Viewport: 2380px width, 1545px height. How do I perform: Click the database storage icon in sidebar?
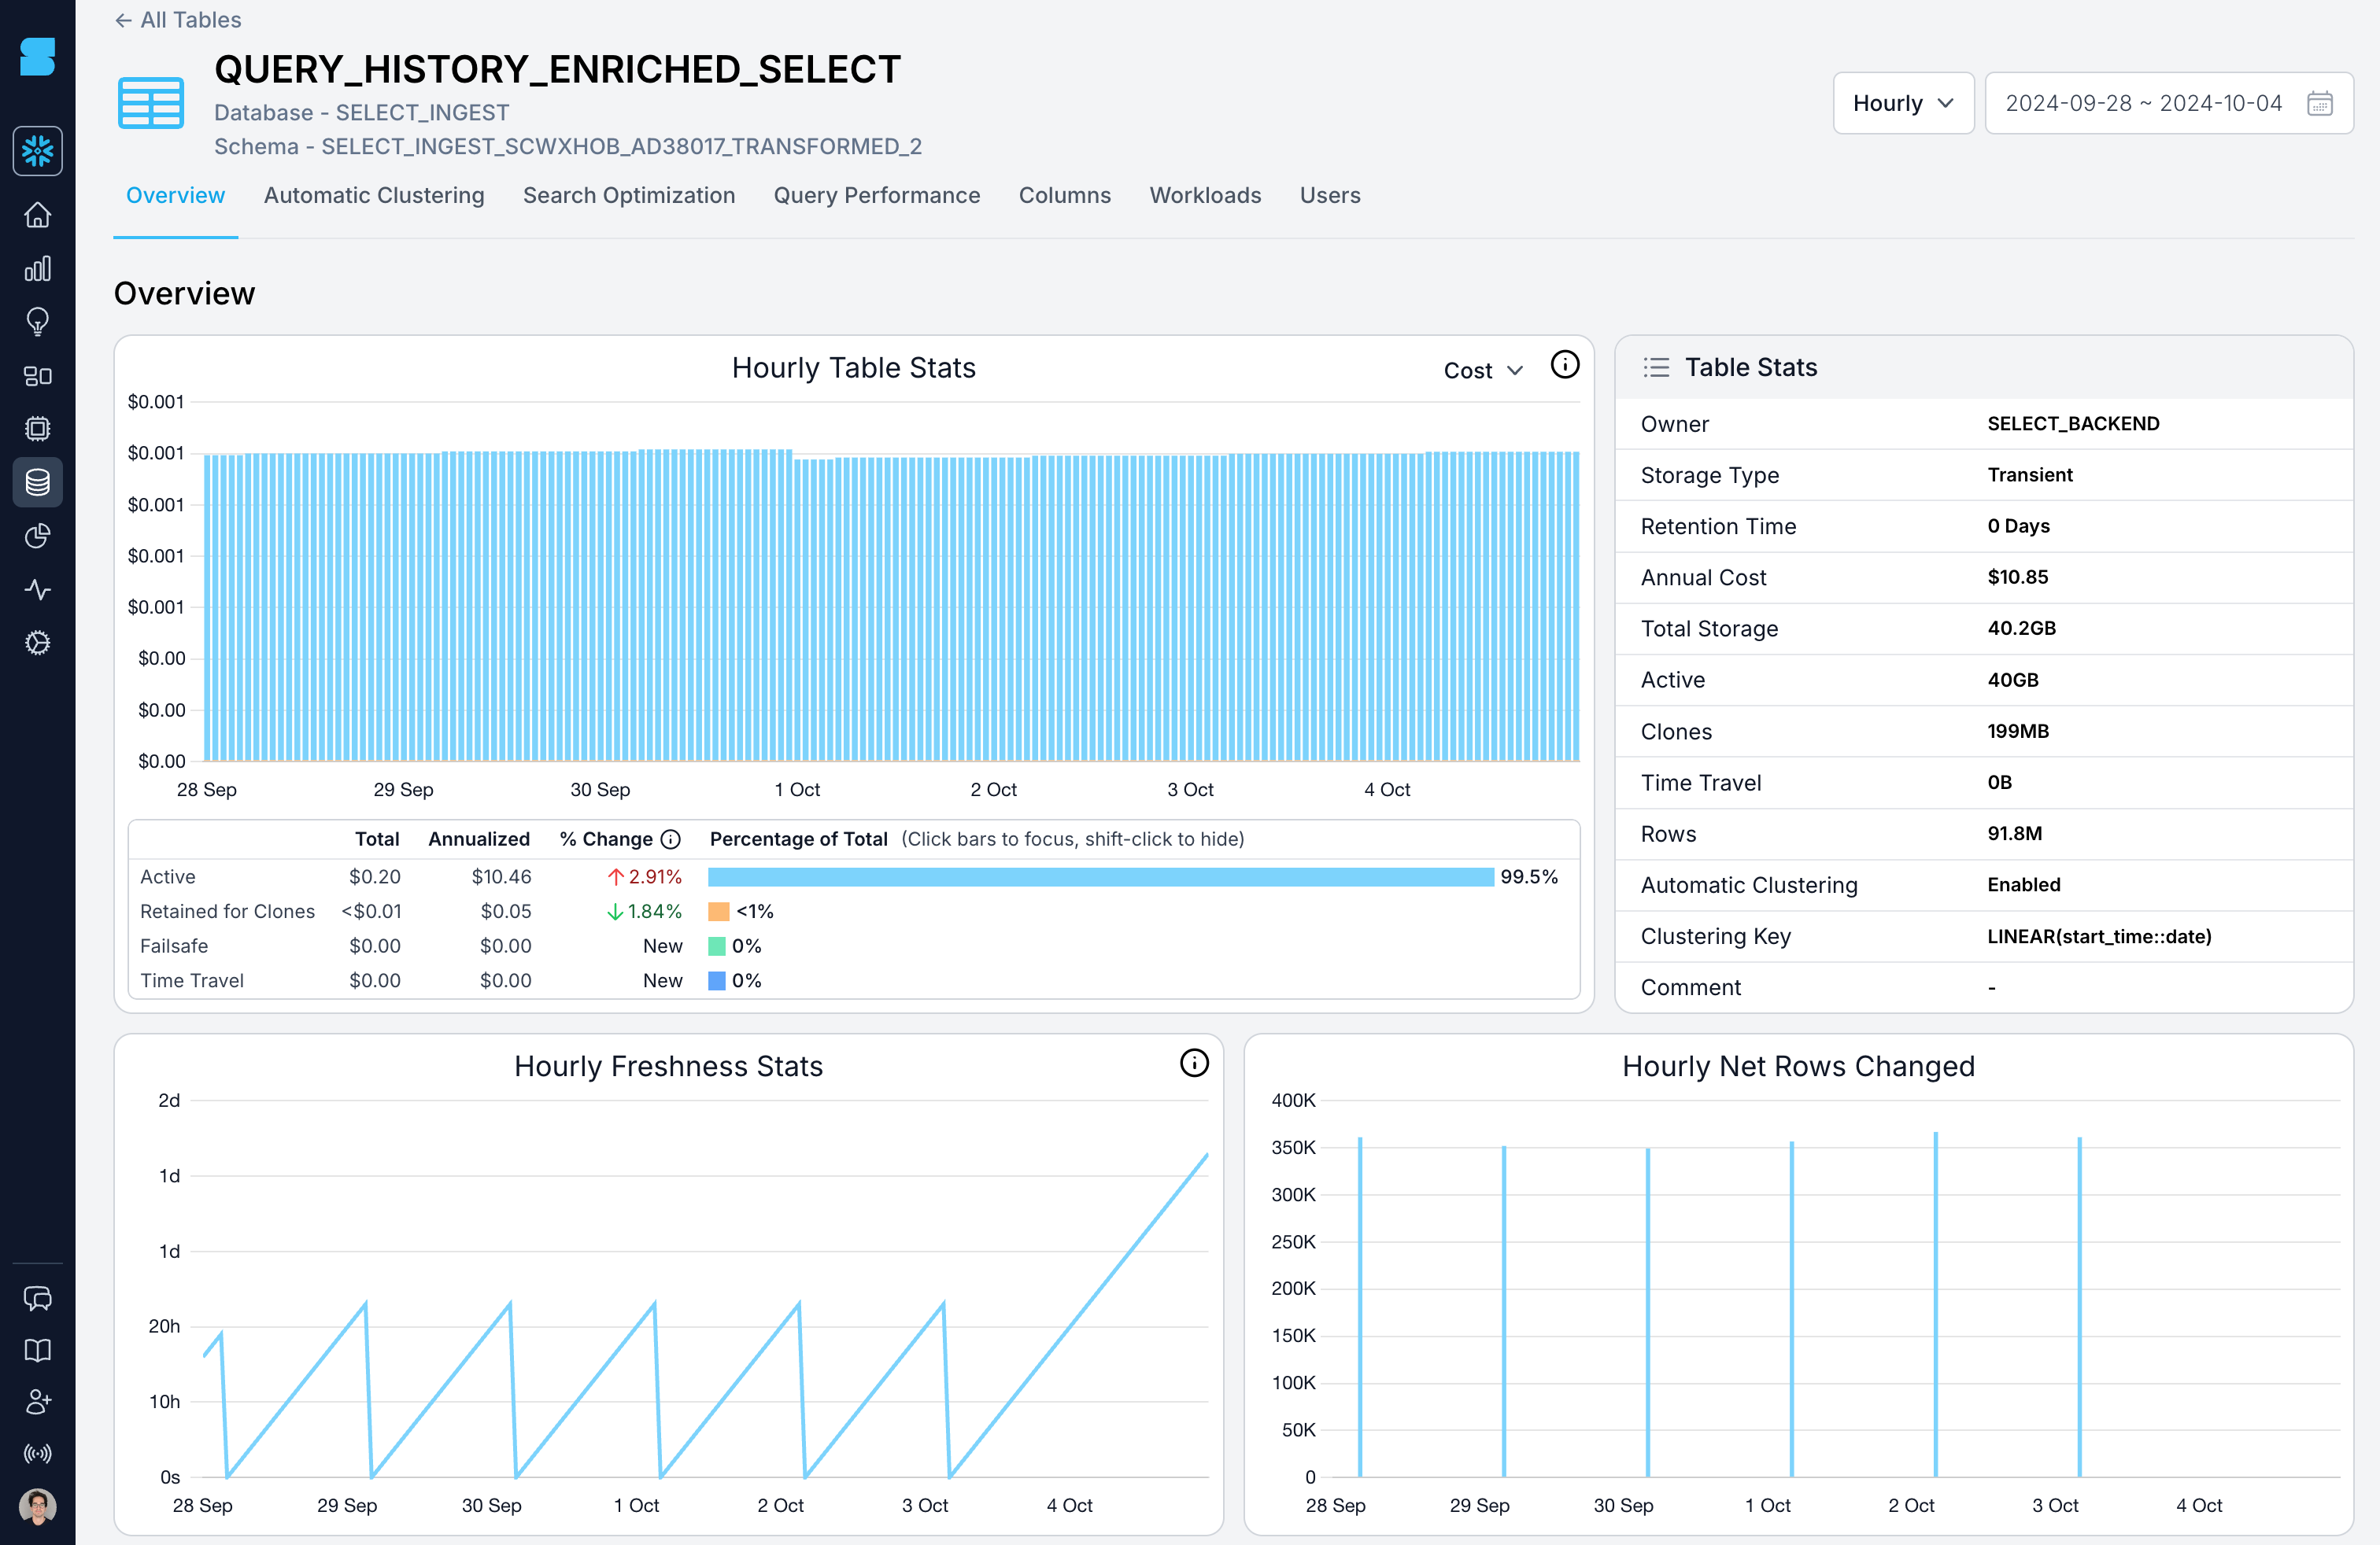tap(38, 481)
